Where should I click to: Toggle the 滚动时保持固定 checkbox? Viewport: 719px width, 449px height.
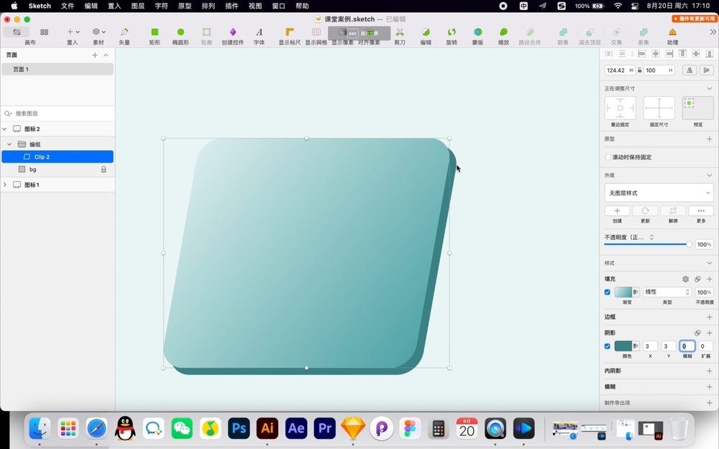608,157
